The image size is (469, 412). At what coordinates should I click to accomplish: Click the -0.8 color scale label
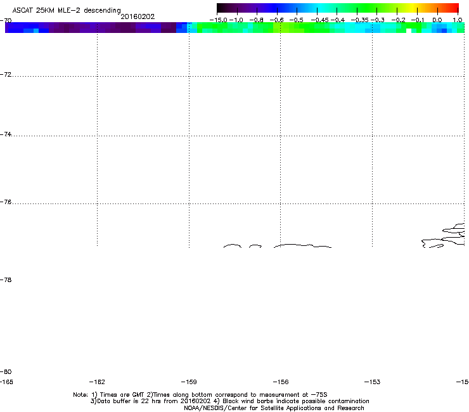coord(256,20)
